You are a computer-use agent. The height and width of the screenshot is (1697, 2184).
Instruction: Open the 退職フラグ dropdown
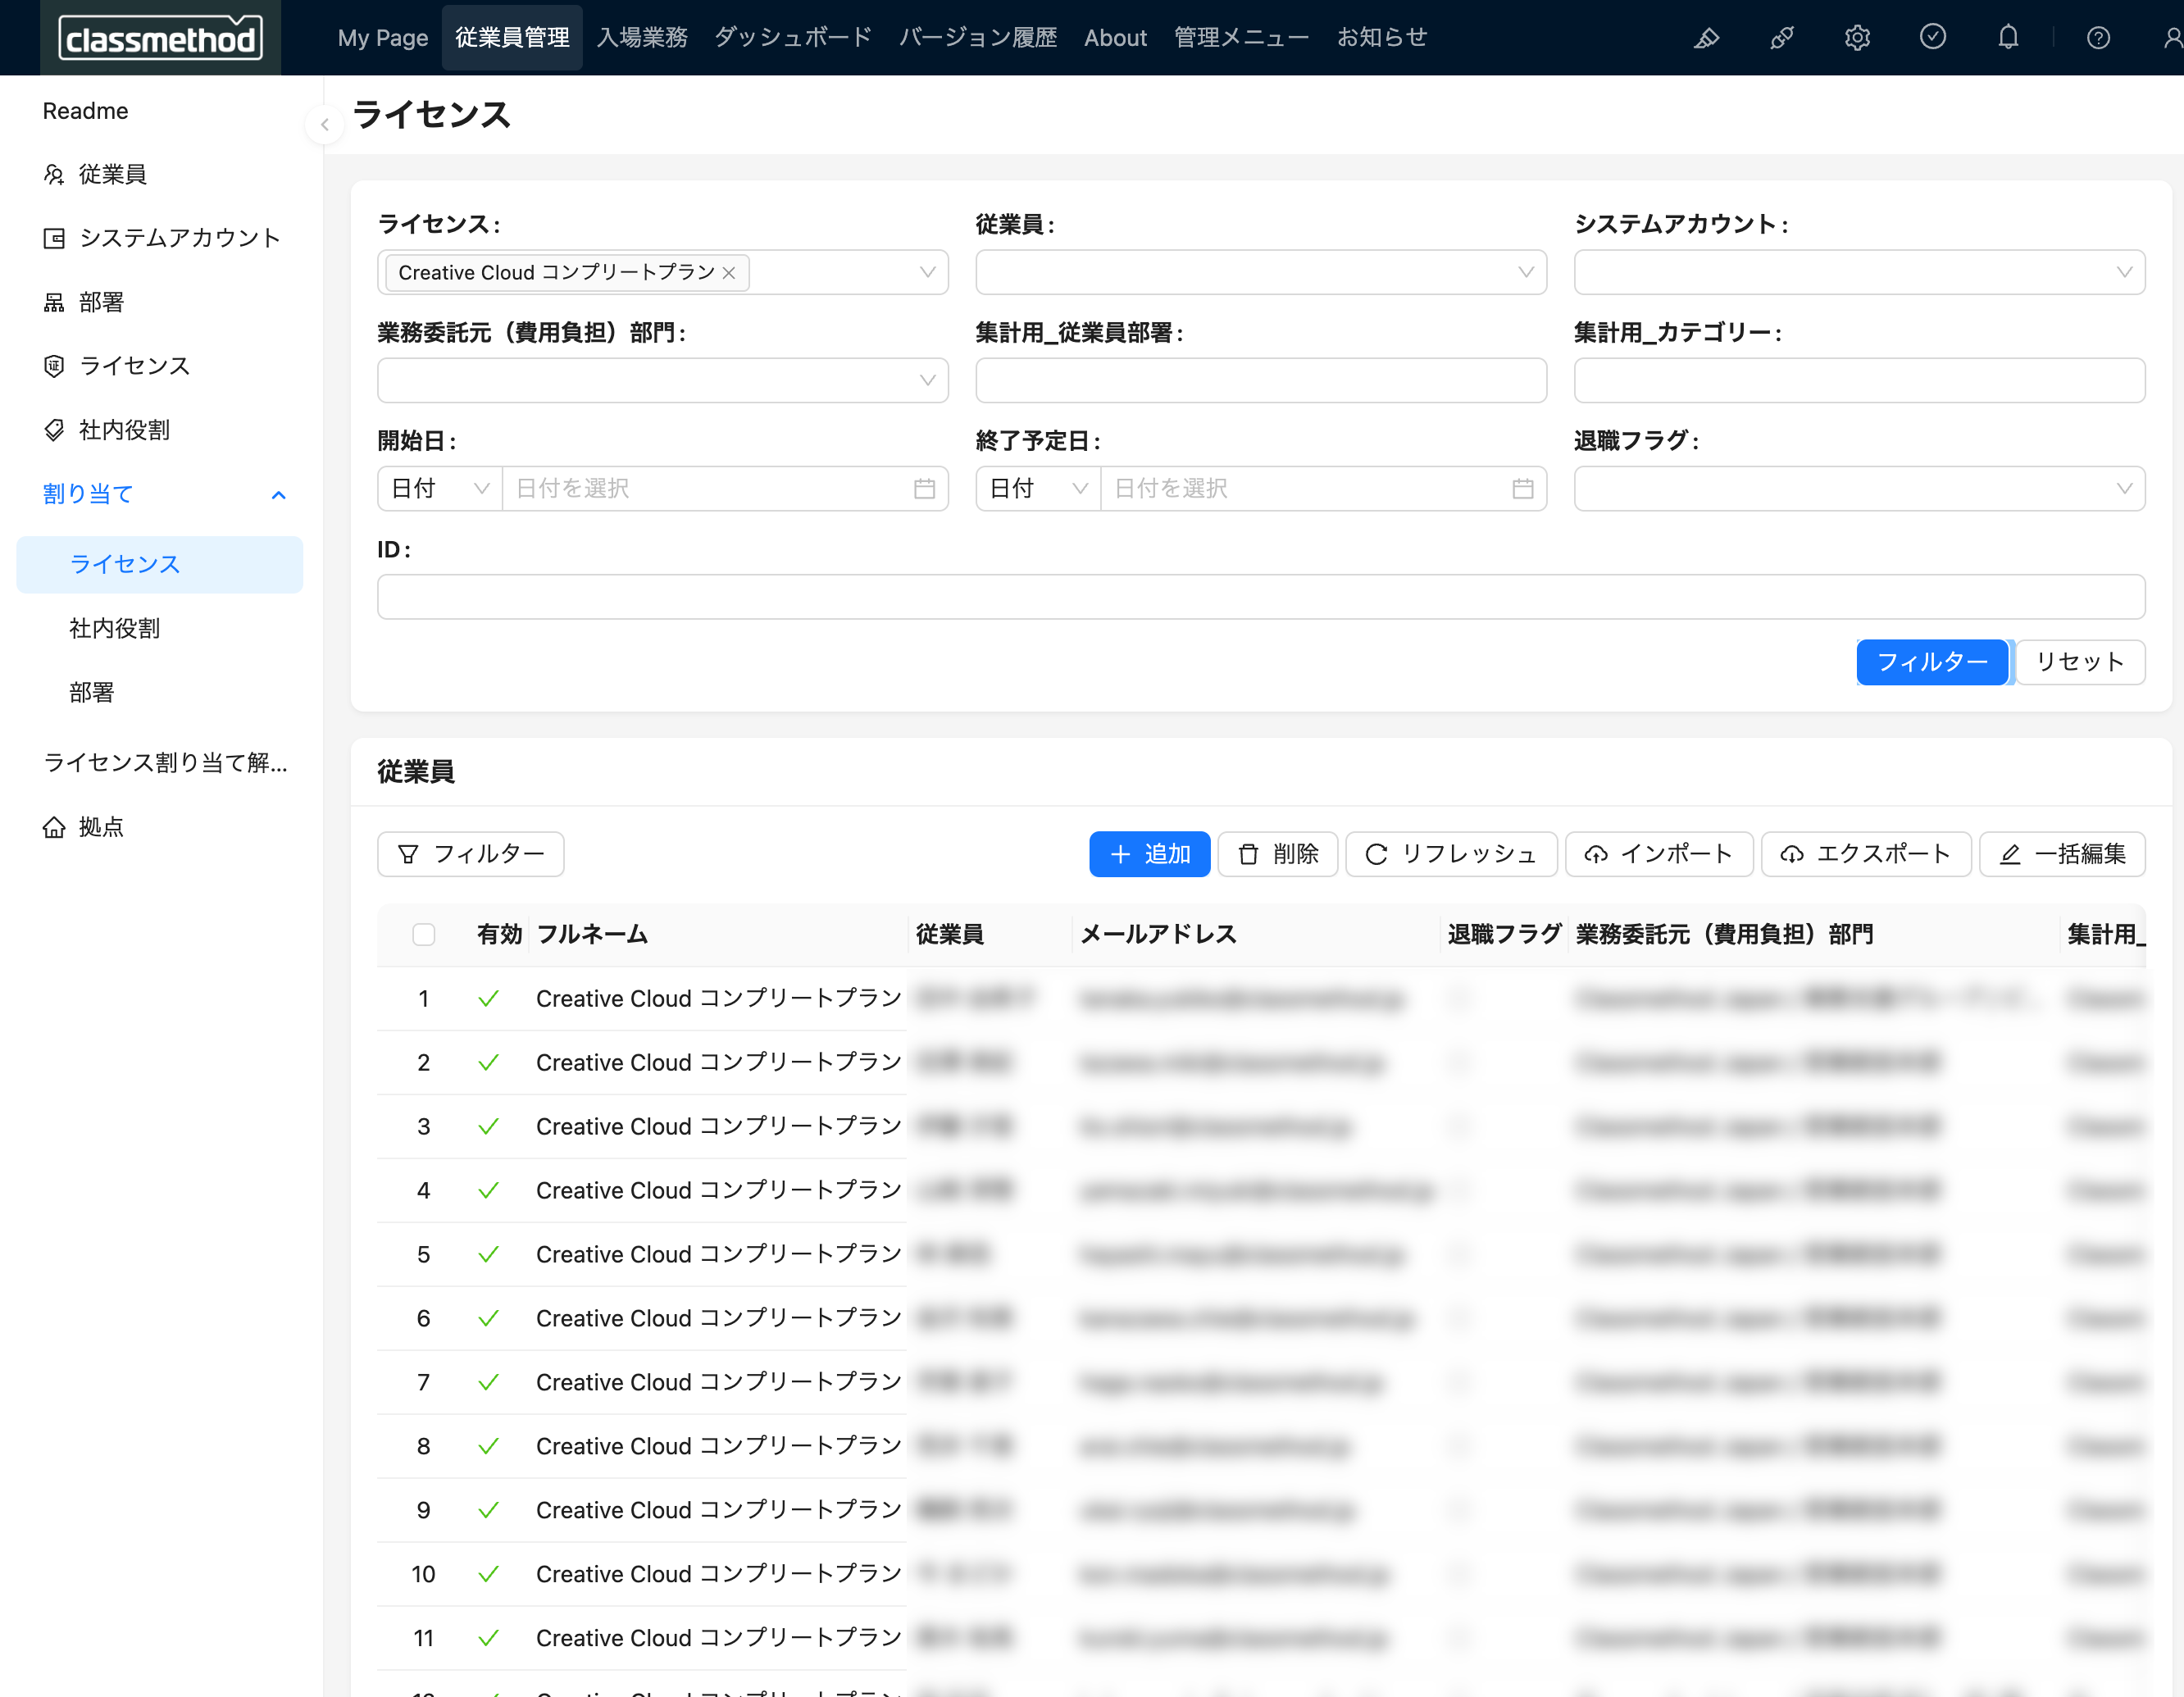(x=1858, y=489)
